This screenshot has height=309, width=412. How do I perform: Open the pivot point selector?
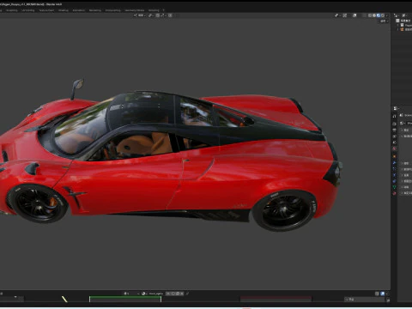[151, 15]
